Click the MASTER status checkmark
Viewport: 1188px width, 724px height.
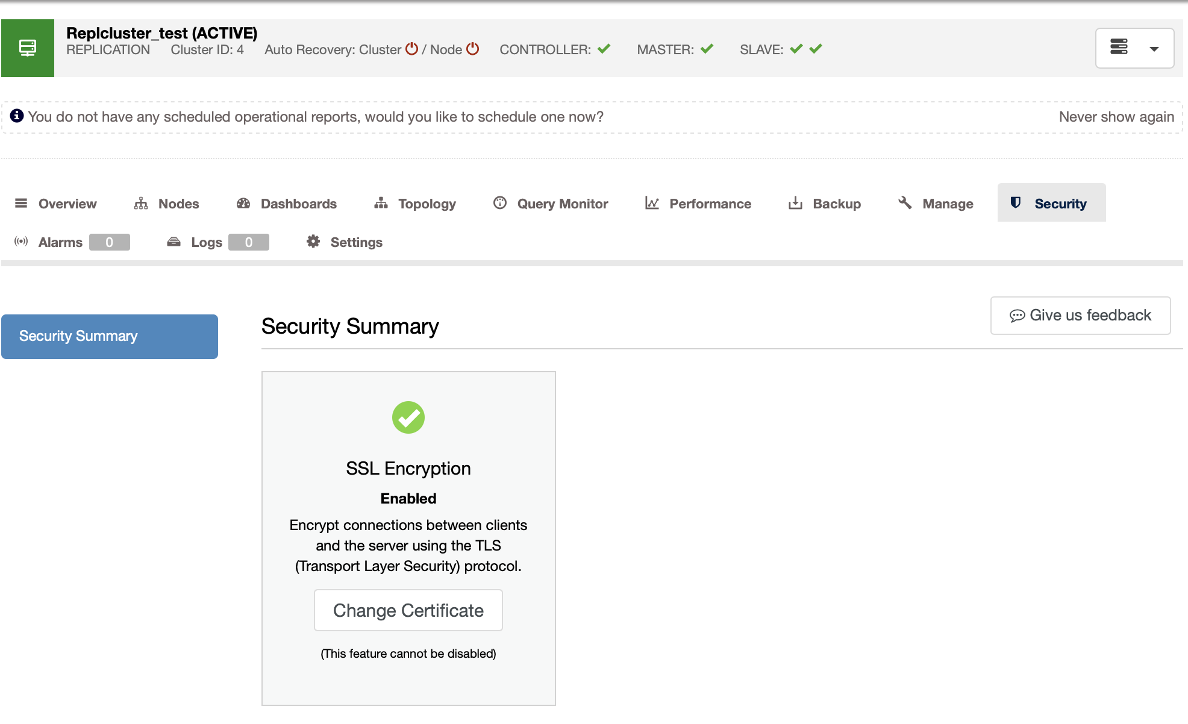(707, 49)
